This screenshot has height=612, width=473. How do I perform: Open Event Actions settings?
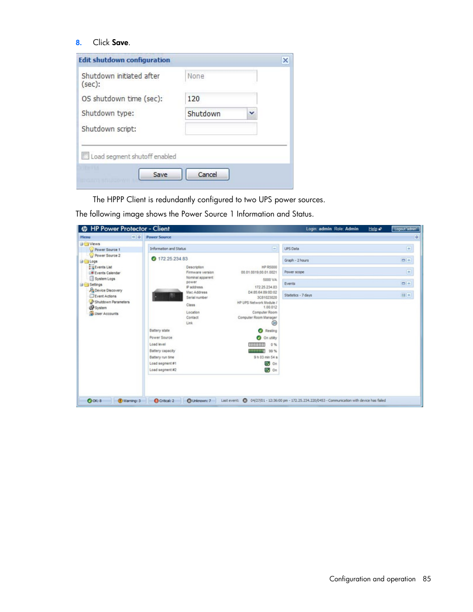(105, 296)
